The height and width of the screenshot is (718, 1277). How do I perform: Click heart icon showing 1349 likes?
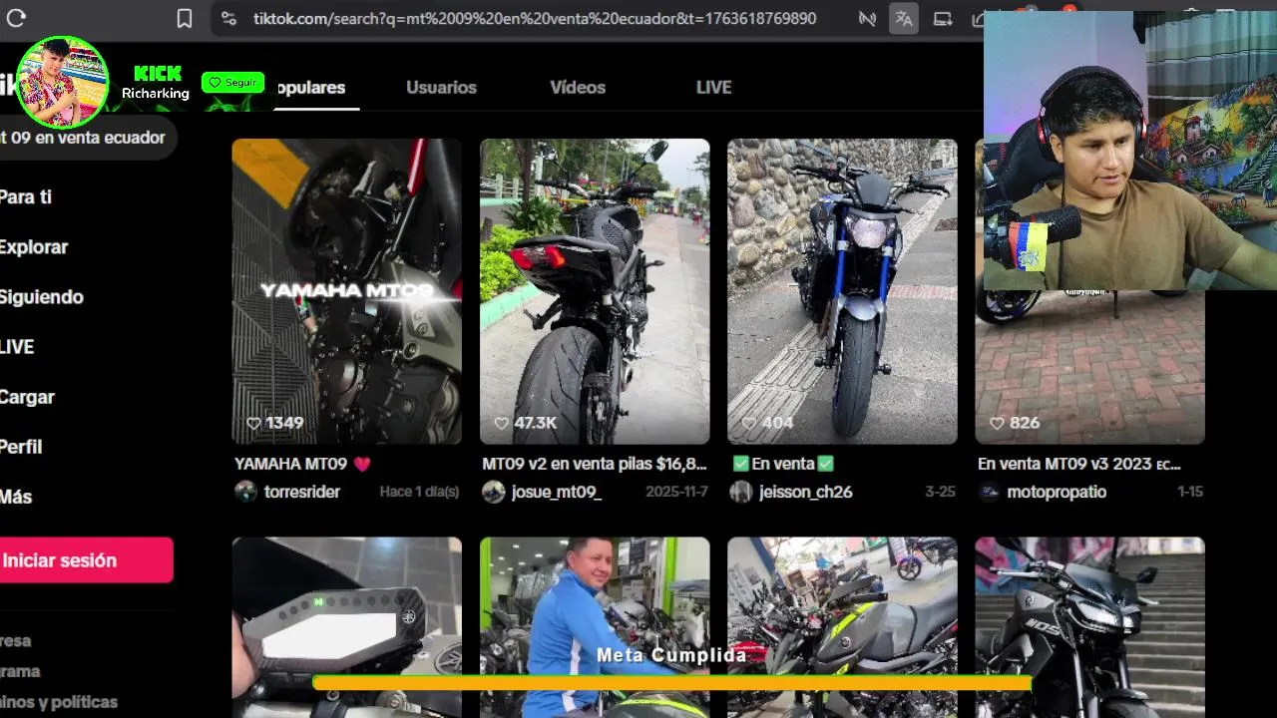click(x=253, y=423)
